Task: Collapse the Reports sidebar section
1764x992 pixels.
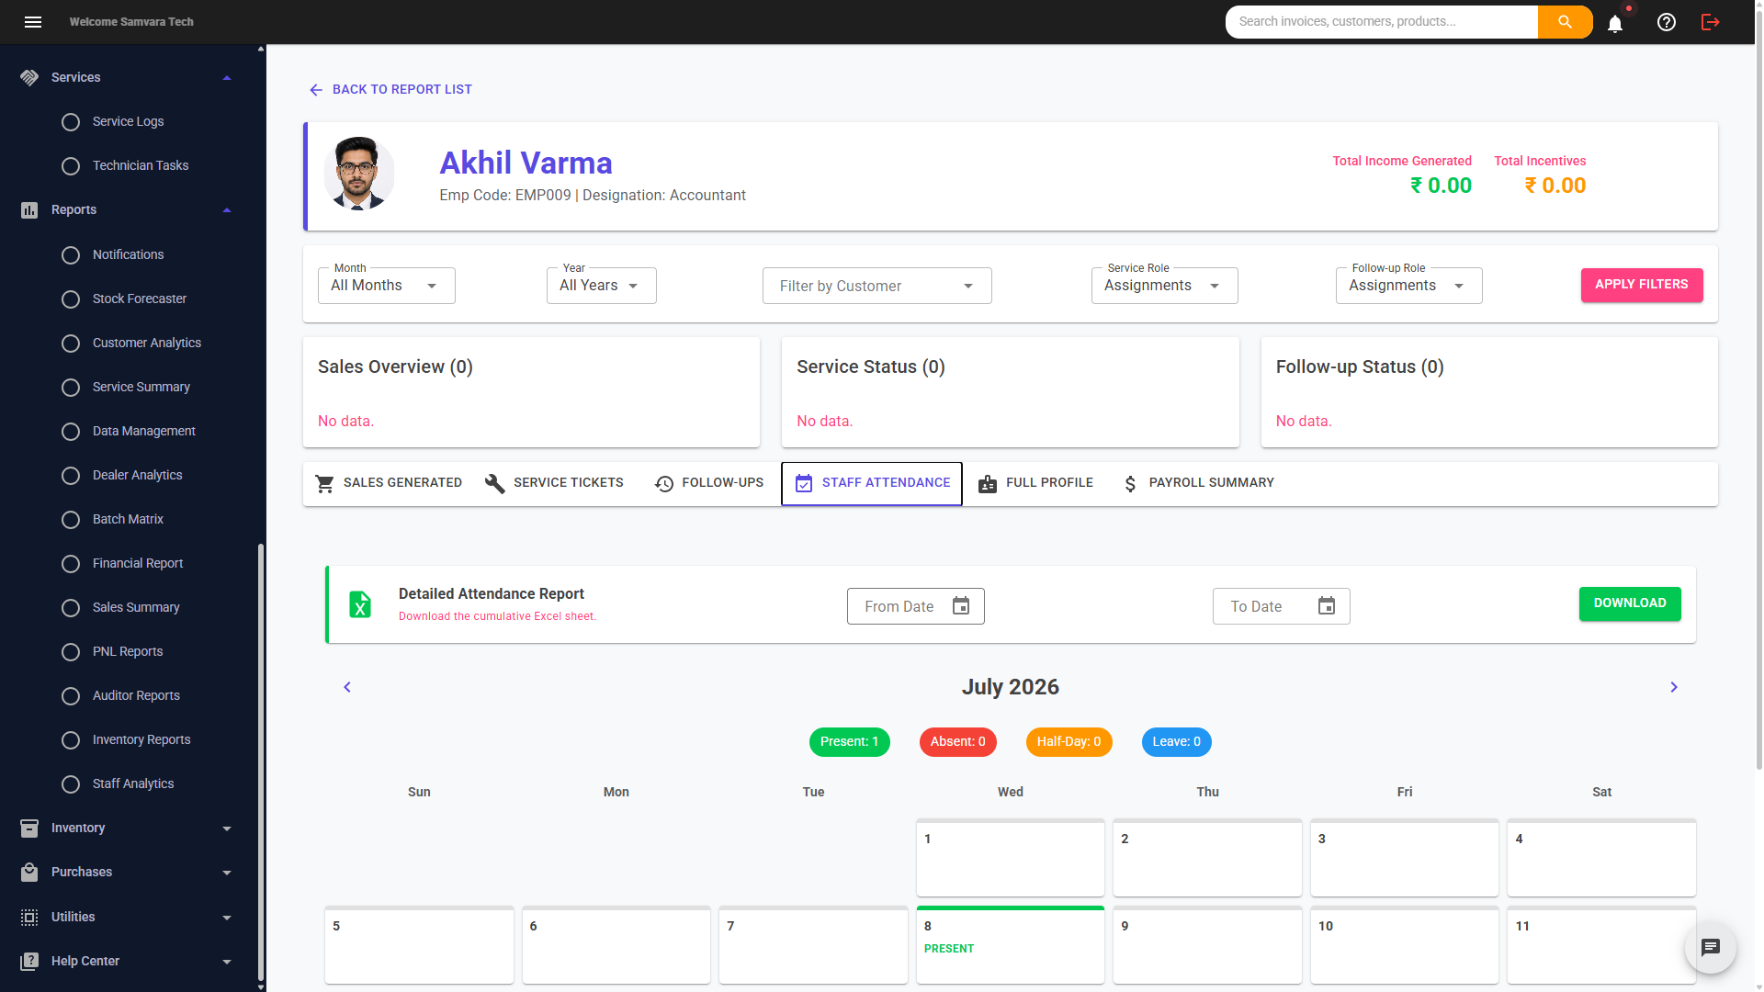Action: (227, 210)
